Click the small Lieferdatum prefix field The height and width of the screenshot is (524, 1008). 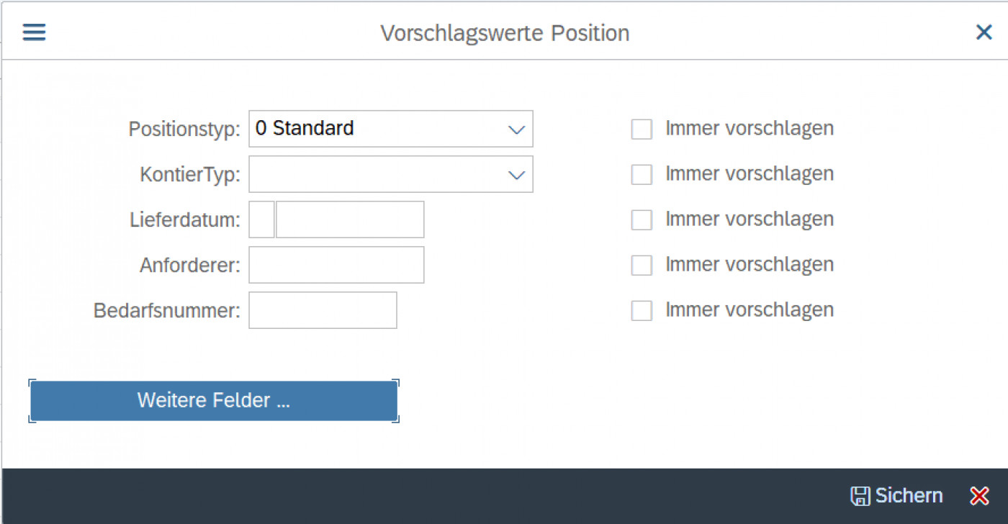pyautogui.click(x=261, y=219)
